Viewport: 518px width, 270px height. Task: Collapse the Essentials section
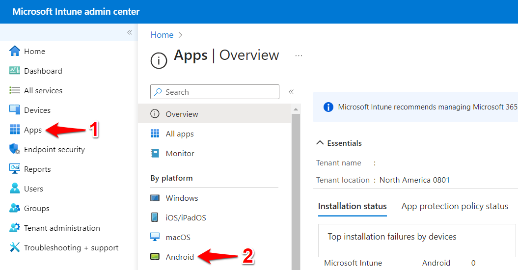[x=320, y=143]
